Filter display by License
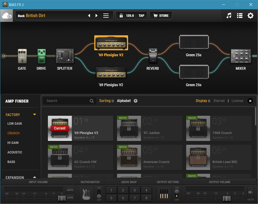This screenshot has height=204, width=258. click(x=237, y=101)
